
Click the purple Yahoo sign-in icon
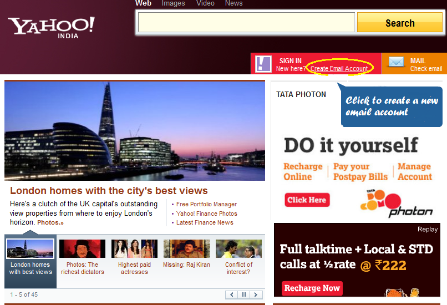coord(263,64)
